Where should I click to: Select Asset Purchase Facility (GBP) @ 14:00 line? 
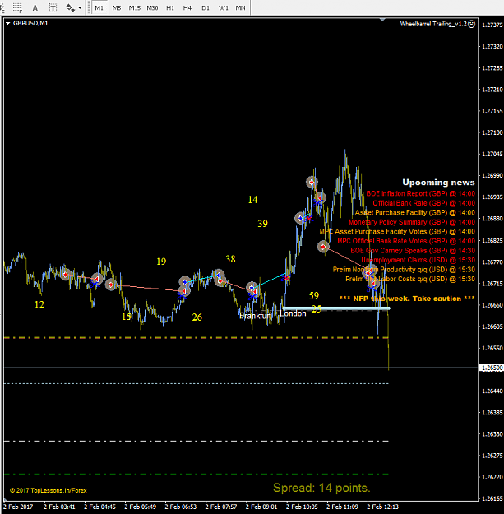coord(415,212)
